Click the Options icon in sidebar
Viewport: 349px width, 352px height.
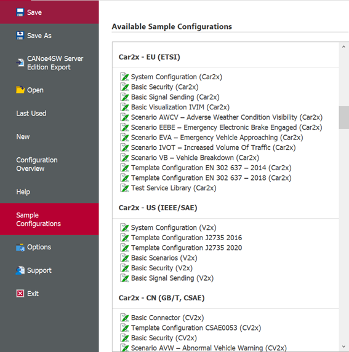pyautogui.click(x=20, y=248)
